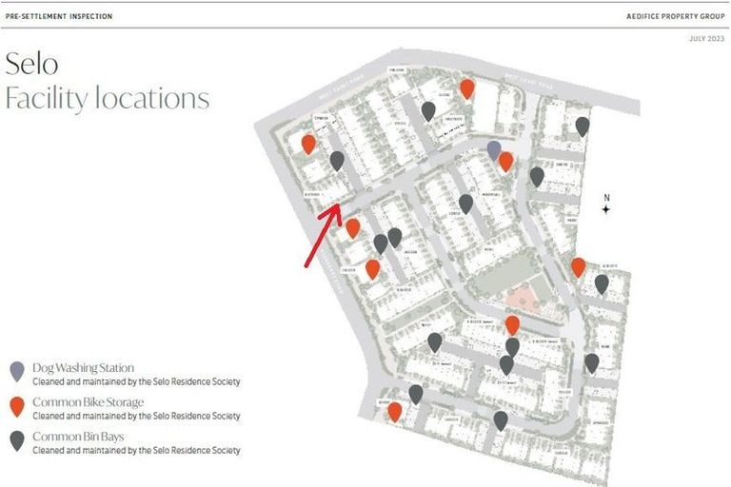Click the orange bike pin nearest the red arrowhead
The height and width of the screenshot is (487, 731).
tap(353, 227)
